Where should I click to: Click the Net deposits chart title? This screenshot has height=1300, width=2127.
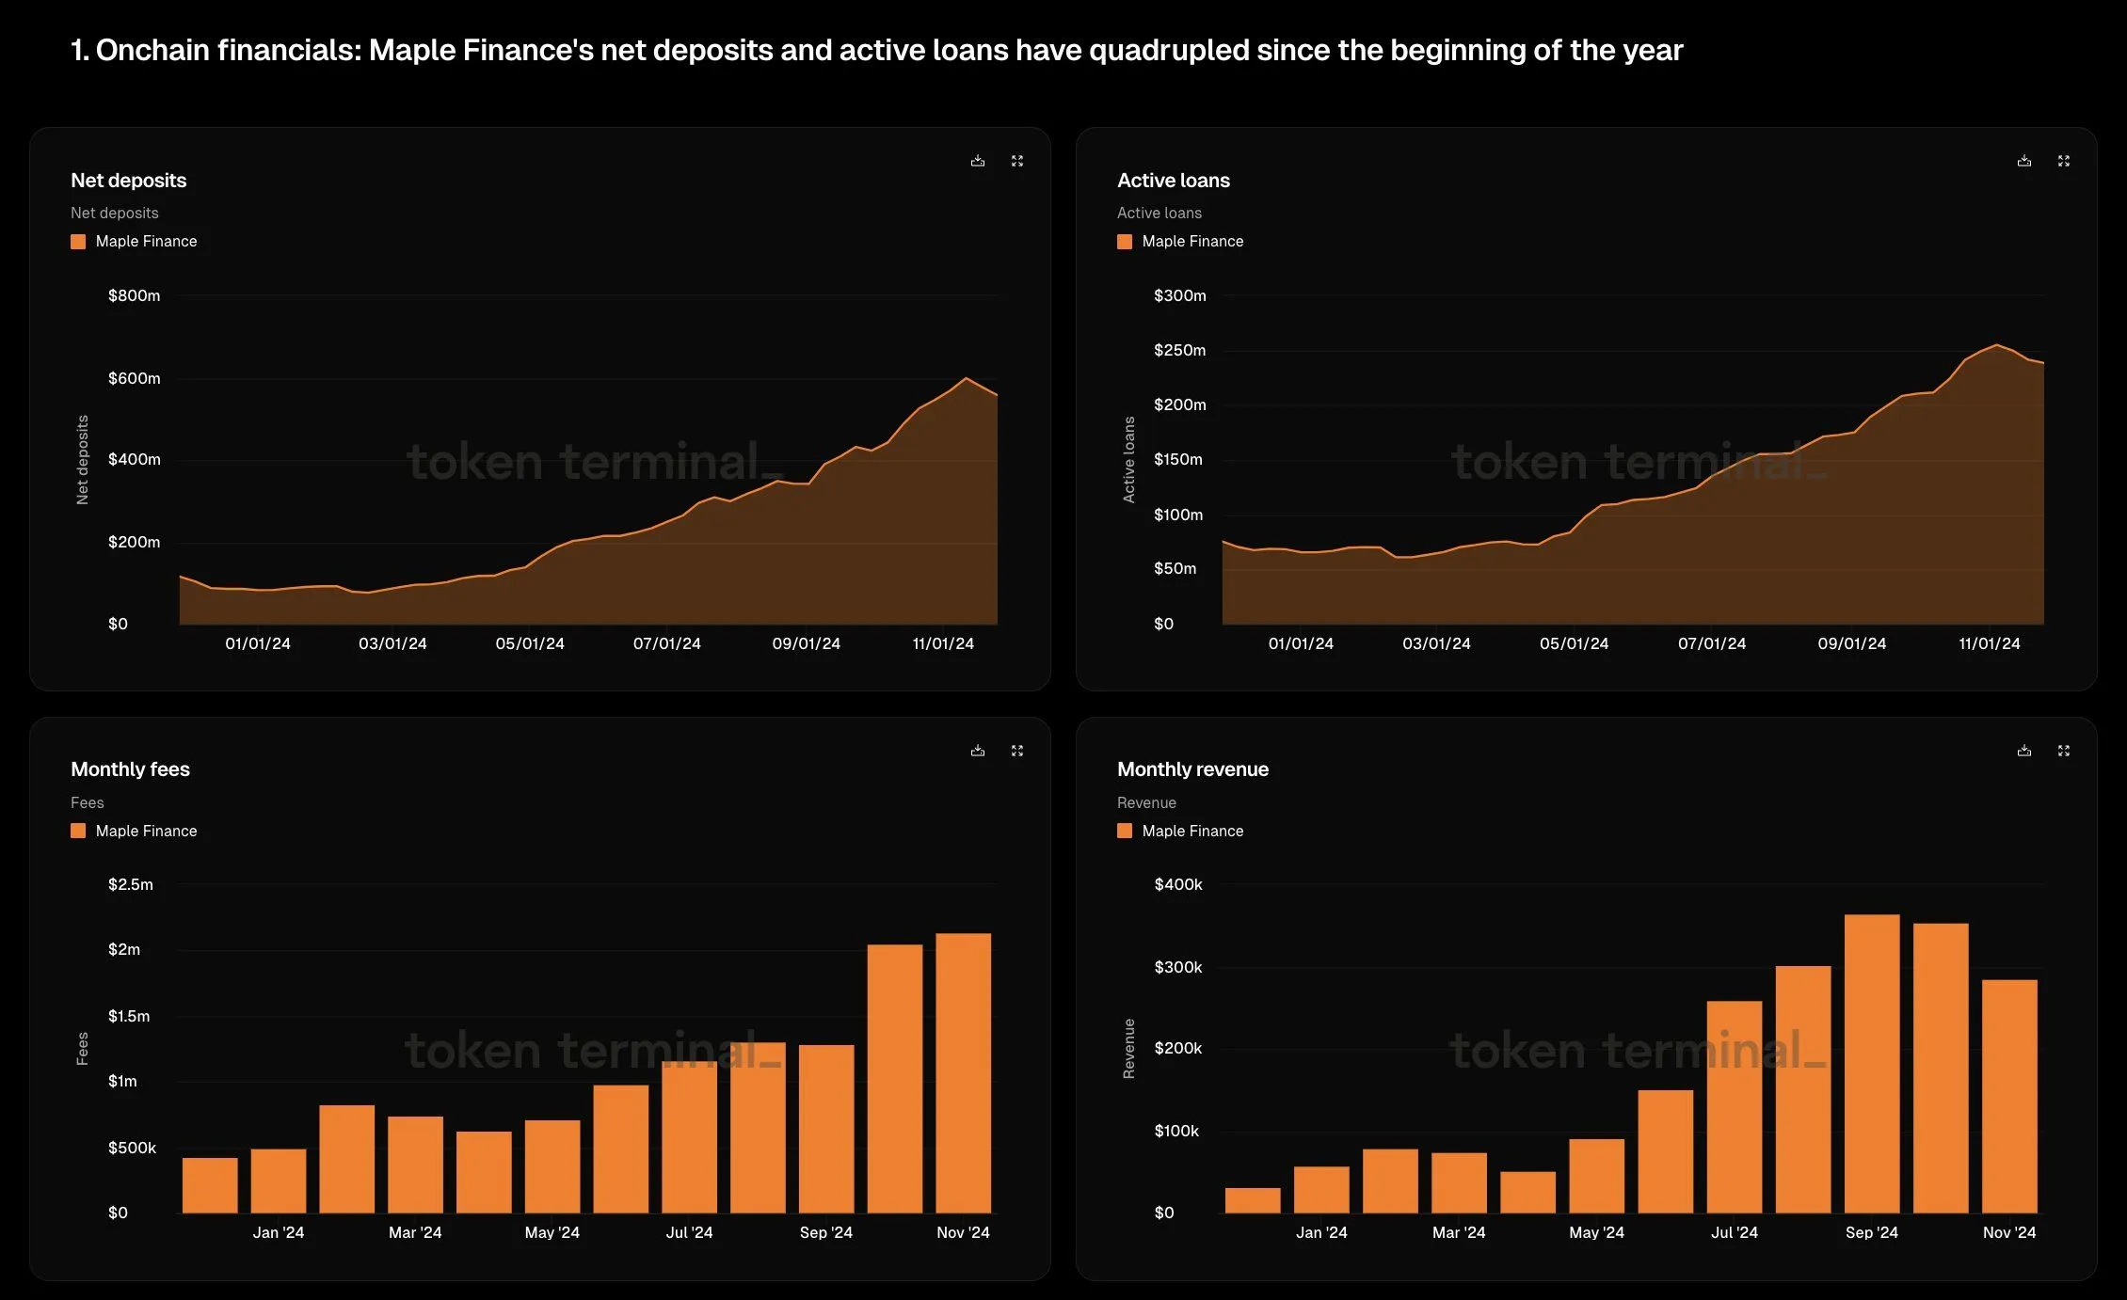click(x=129, y=180)
